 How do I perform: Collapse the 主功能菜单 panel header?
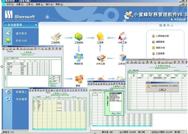(x=36, y=25)
